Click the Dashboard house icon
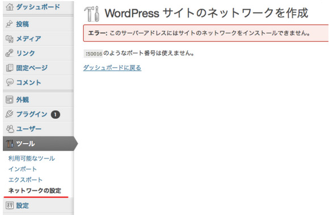329x215 pixels. pyautogui.click(x=10, y=7)
